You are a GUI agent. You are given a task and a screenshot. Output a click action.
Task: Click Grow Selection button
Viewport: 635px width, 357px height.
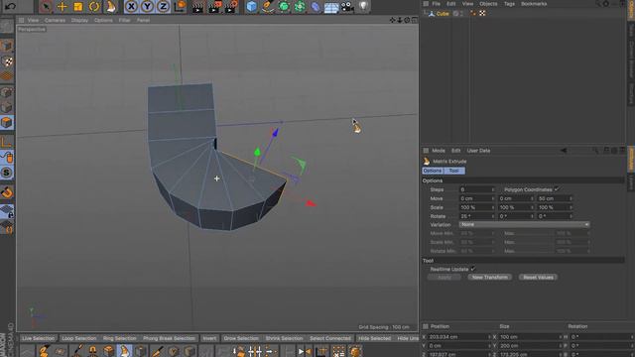coord(241,338)
